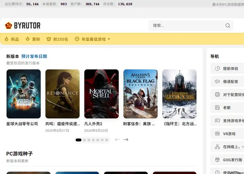Go to previous carousel slide arrow

tap(117, 140)
